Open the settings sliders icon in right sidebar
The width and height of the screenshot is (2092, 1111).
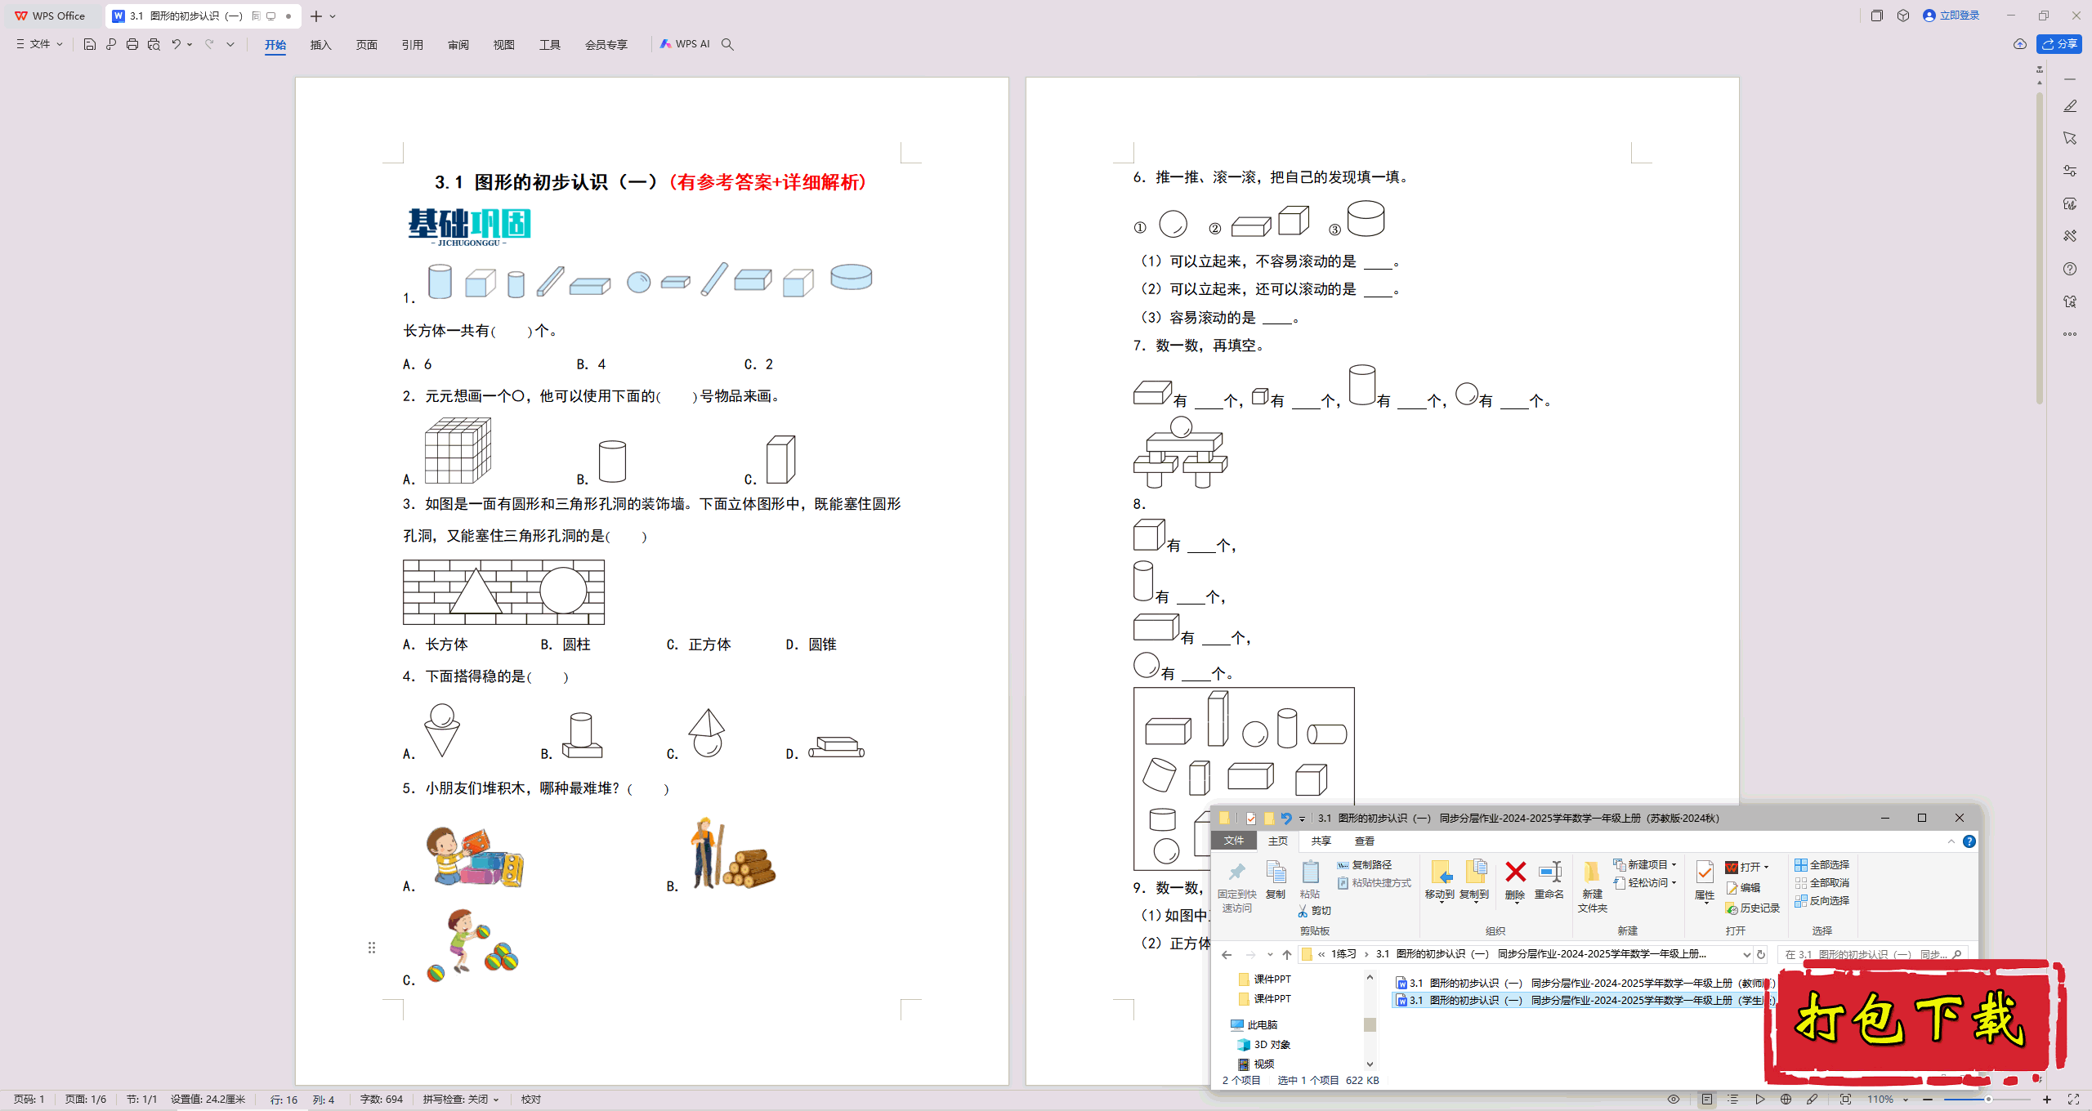coord(2070,171)
